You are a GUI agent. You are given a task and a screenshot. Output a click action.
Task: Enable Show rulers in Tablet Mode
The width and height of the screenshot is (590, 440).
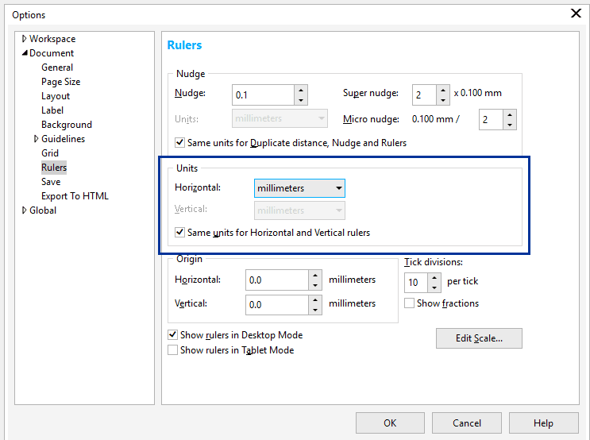173,350
